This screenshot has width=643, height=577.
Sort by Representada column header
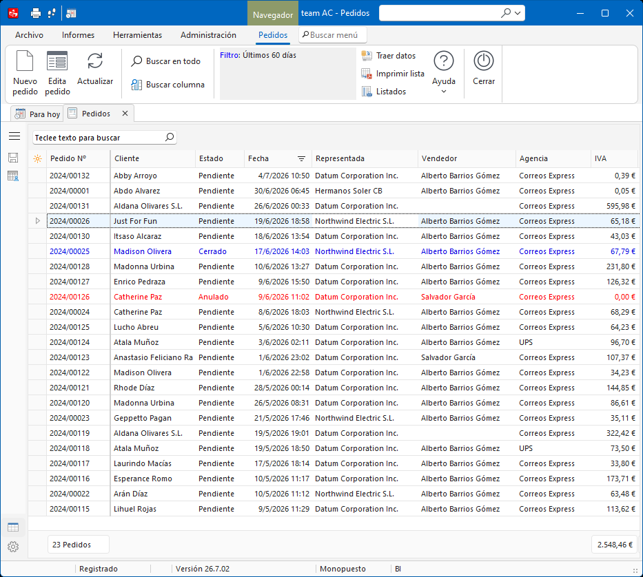(365, 158)
